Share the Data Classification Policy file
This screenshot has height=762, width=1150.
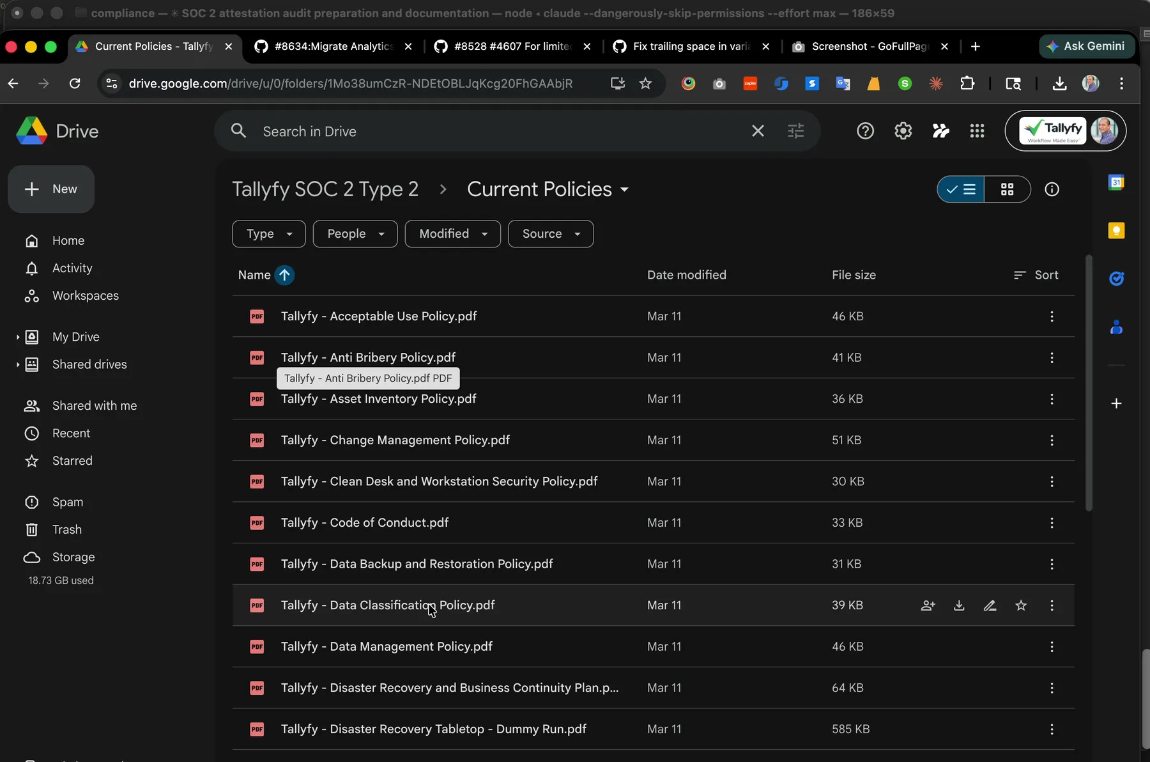click(x=928, y=605)
